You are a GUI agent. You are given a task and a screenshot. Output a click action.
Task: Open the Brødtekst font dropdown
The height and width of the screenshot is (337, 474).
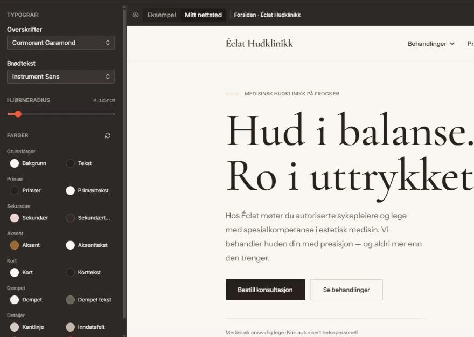[x=61, y=77]
